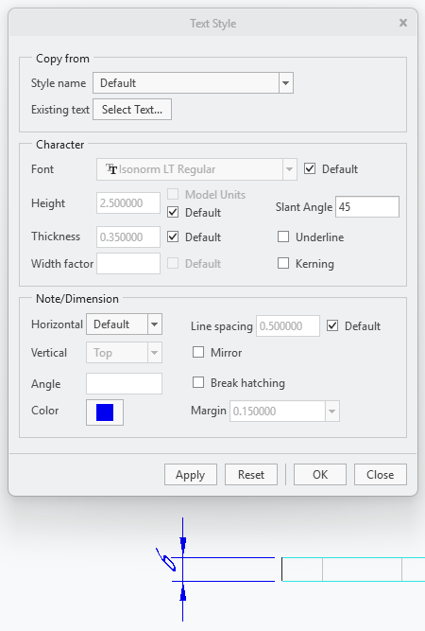The image size is (425, 631).
Task: Click the Slant Angle input field
Action: [367, 207]
